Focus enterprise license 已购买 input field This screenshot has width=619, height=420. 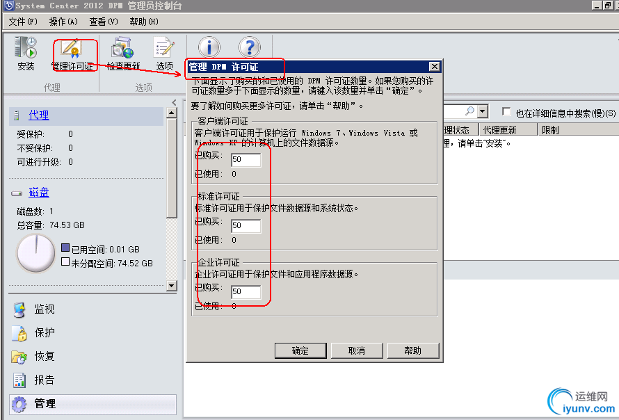pos(246,292)
